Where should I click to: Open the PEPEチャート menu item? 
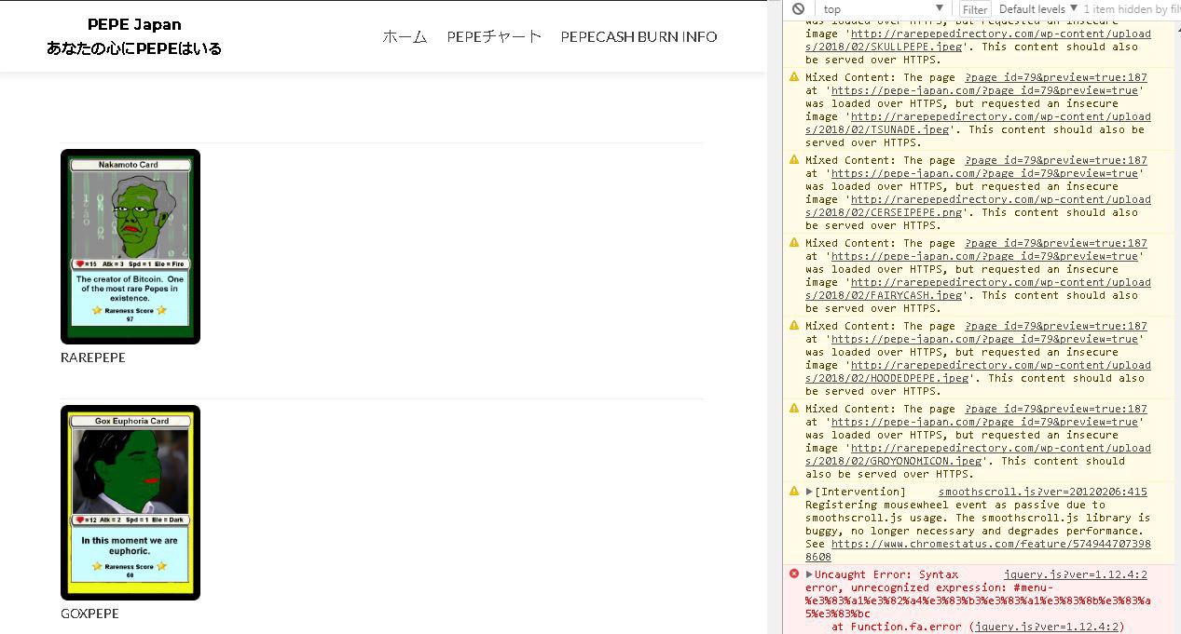click(x=494, y=36)
